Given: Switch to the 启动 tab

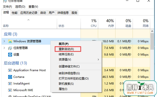Looking at the screenshot, I should (x=43, y=13).
